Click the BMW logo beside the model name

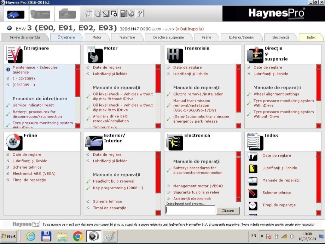coord(9,28)
